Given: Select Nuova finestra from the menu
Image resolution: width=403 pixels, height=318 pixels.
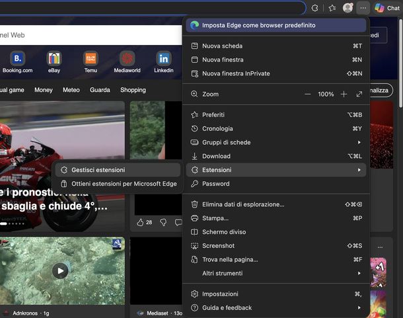Looking at the screenshot, I should tap(276, 60).
